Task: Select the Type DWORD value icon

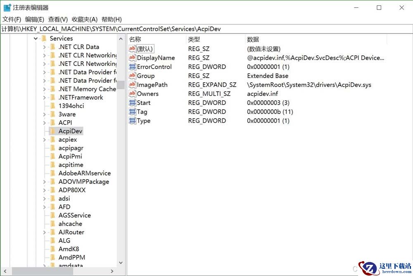Action: coord(132,121)
